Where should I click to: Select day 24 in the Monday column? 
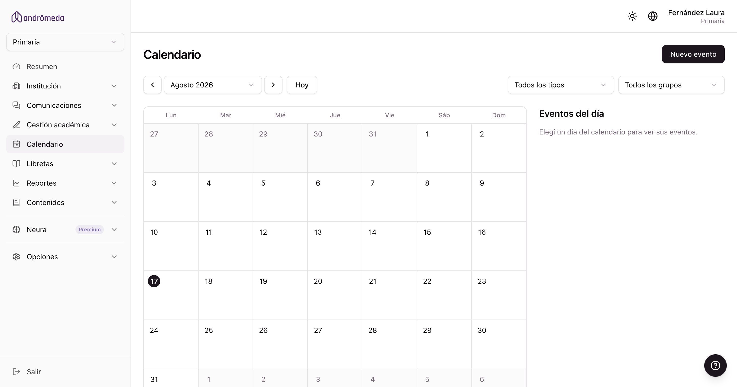171,344
